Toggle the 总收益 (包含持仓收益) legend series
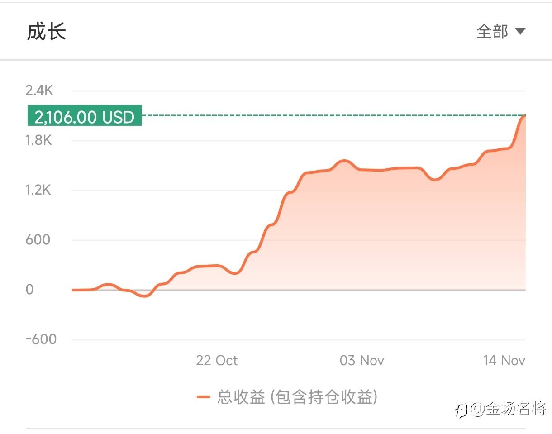 [x=297, y=397]
